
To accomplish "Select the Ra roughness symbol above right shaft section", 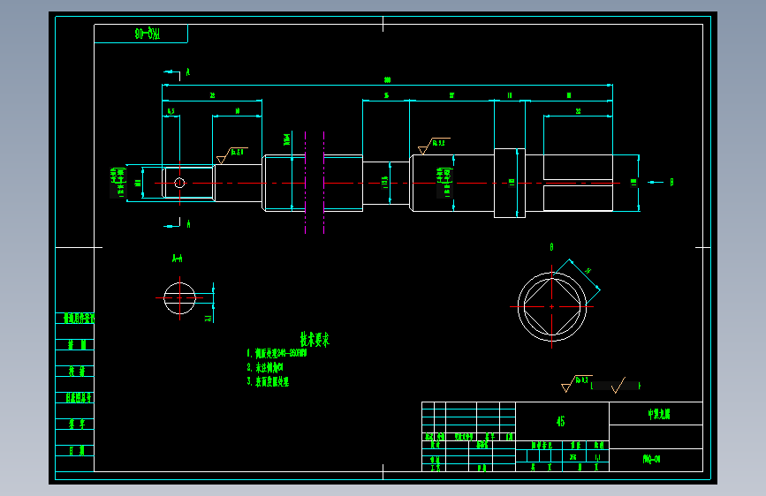I will point(434,146).
